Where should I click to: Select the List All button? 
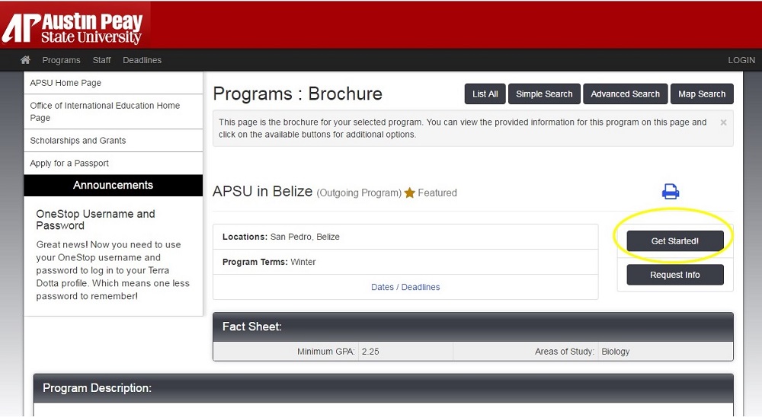(x=485, y=94)
